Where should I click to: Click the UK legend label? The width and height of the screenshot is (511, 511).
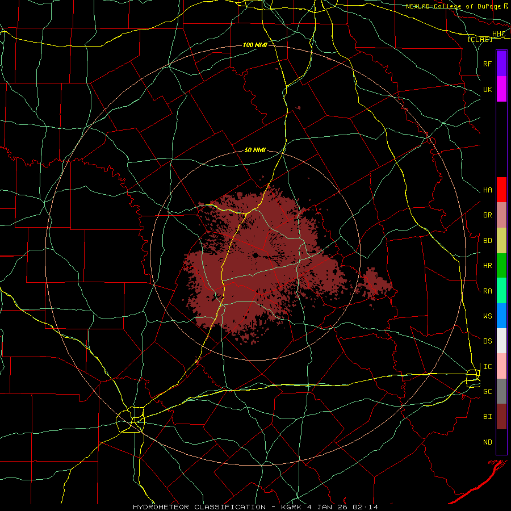pyautogui.click(x=487, y=89)
